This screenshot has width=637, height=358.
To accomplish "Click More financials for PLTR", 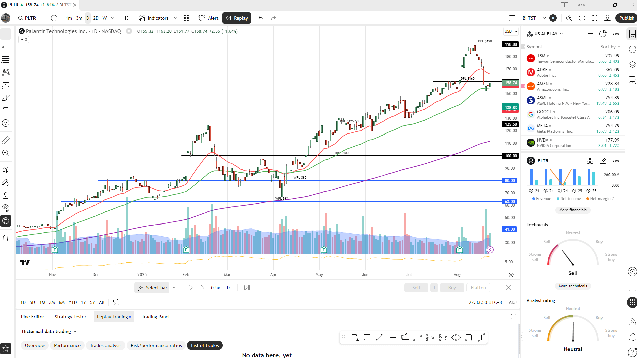I will (573, 210).
